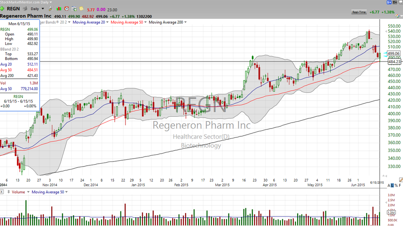Click the dark T dropdown icon
403x226 pixels.
point(395,3)
